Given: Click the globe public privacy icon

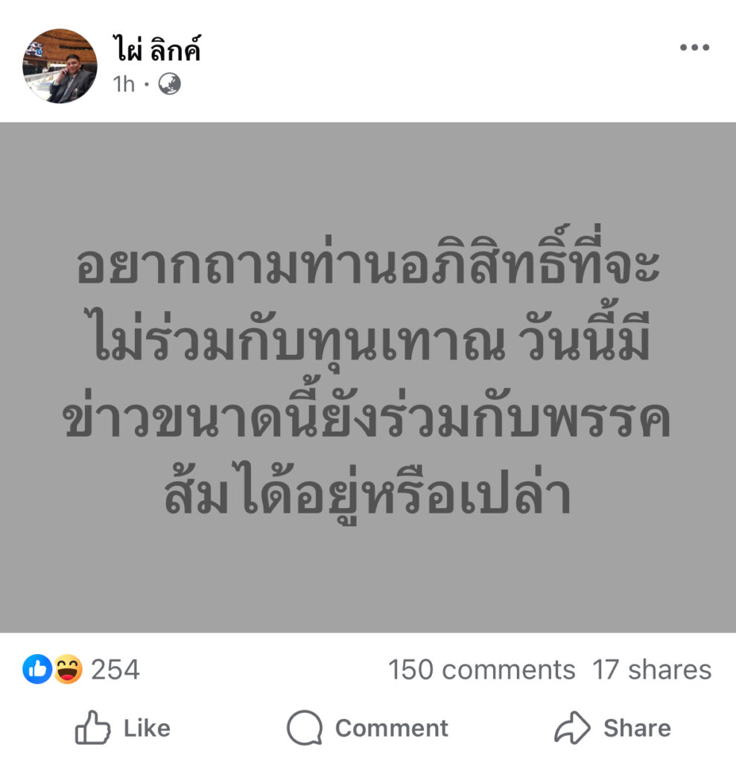Looking at the screenshot, I should click(x=170, y=84).
